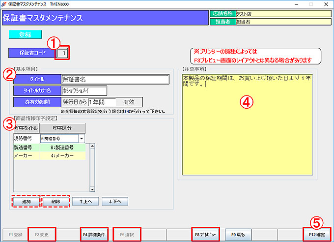The width and height of the screenshot is (334, 242).
Task: Click the cyan 登録 mode label
Action: click(26, 34)
